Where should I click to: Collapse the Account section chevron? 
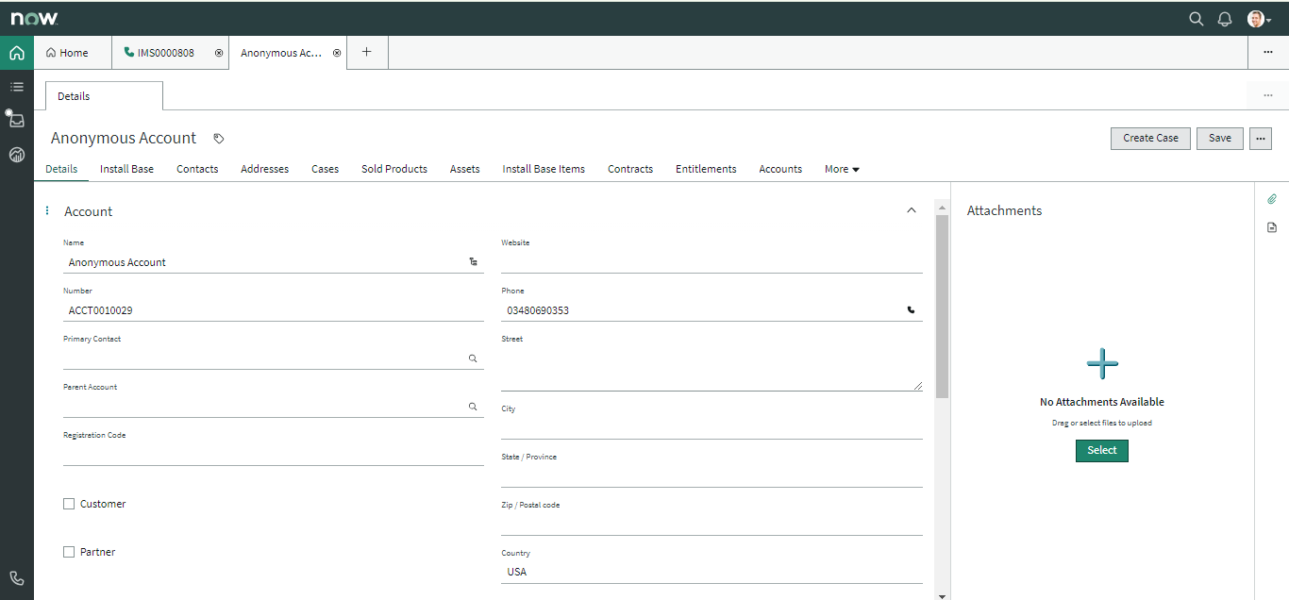pos(911,210)
